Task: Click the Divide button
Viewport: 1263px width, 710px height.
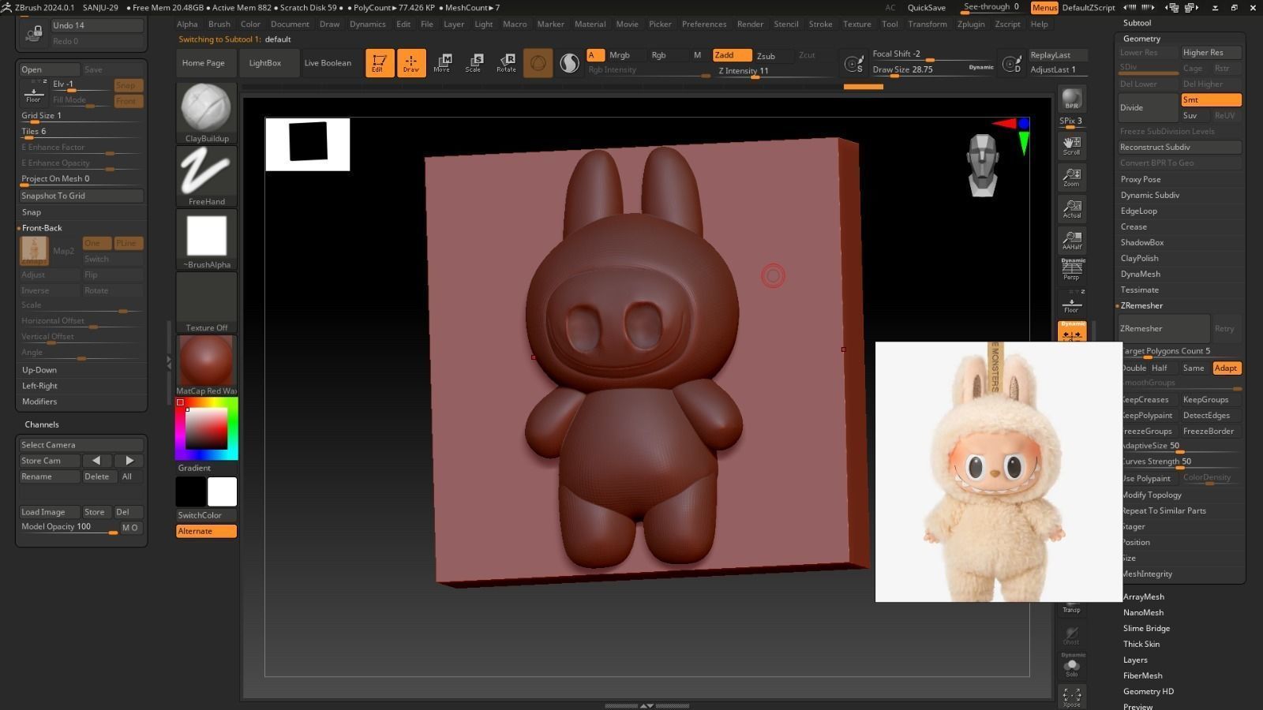Action: click(x=1149, y=107)
